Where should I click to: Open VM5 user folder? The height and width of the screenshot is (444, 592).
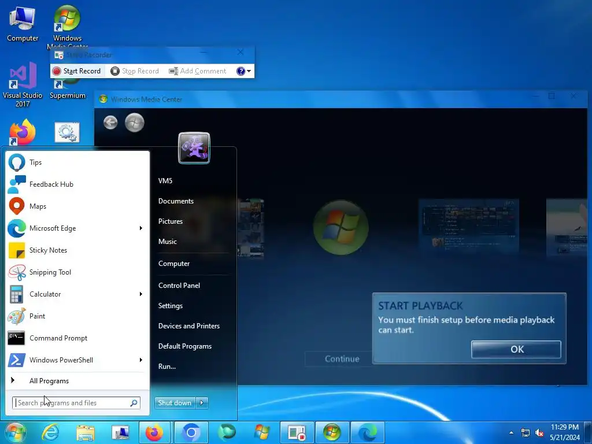[x=165, y=181]
